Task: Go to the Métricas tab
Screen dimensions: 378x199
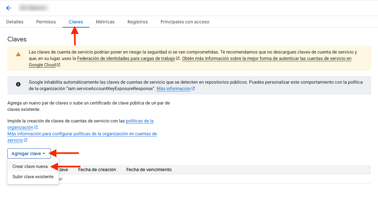Action: coord(105,22)
